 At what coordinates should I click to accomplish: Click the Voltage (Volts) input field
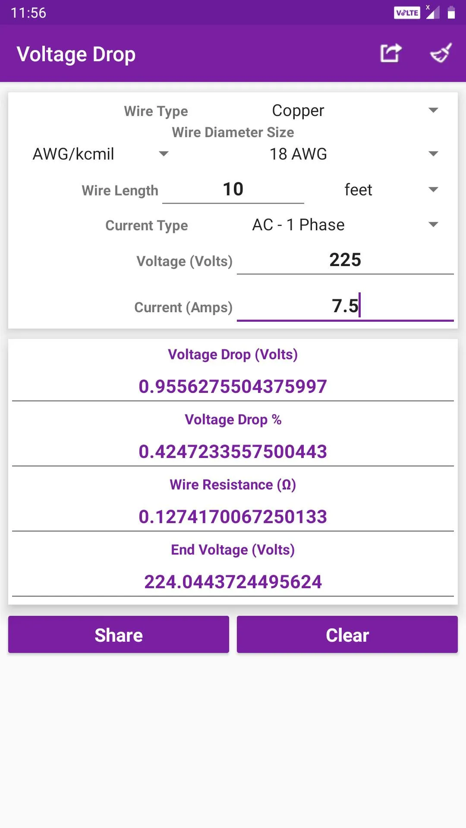point(345,260)
